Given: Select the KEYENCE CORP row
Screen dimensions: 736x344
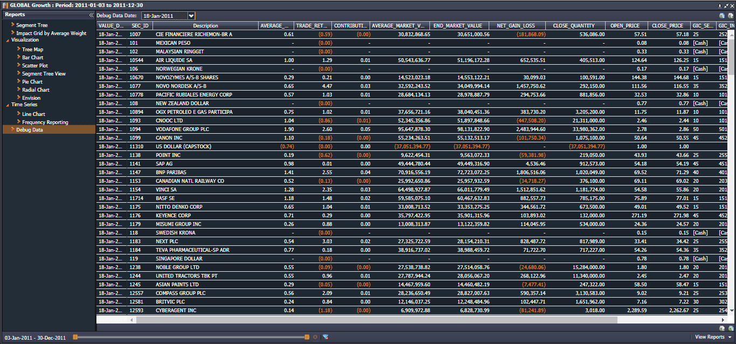Looking at the screenshot, I should click(x=413, y=215).
